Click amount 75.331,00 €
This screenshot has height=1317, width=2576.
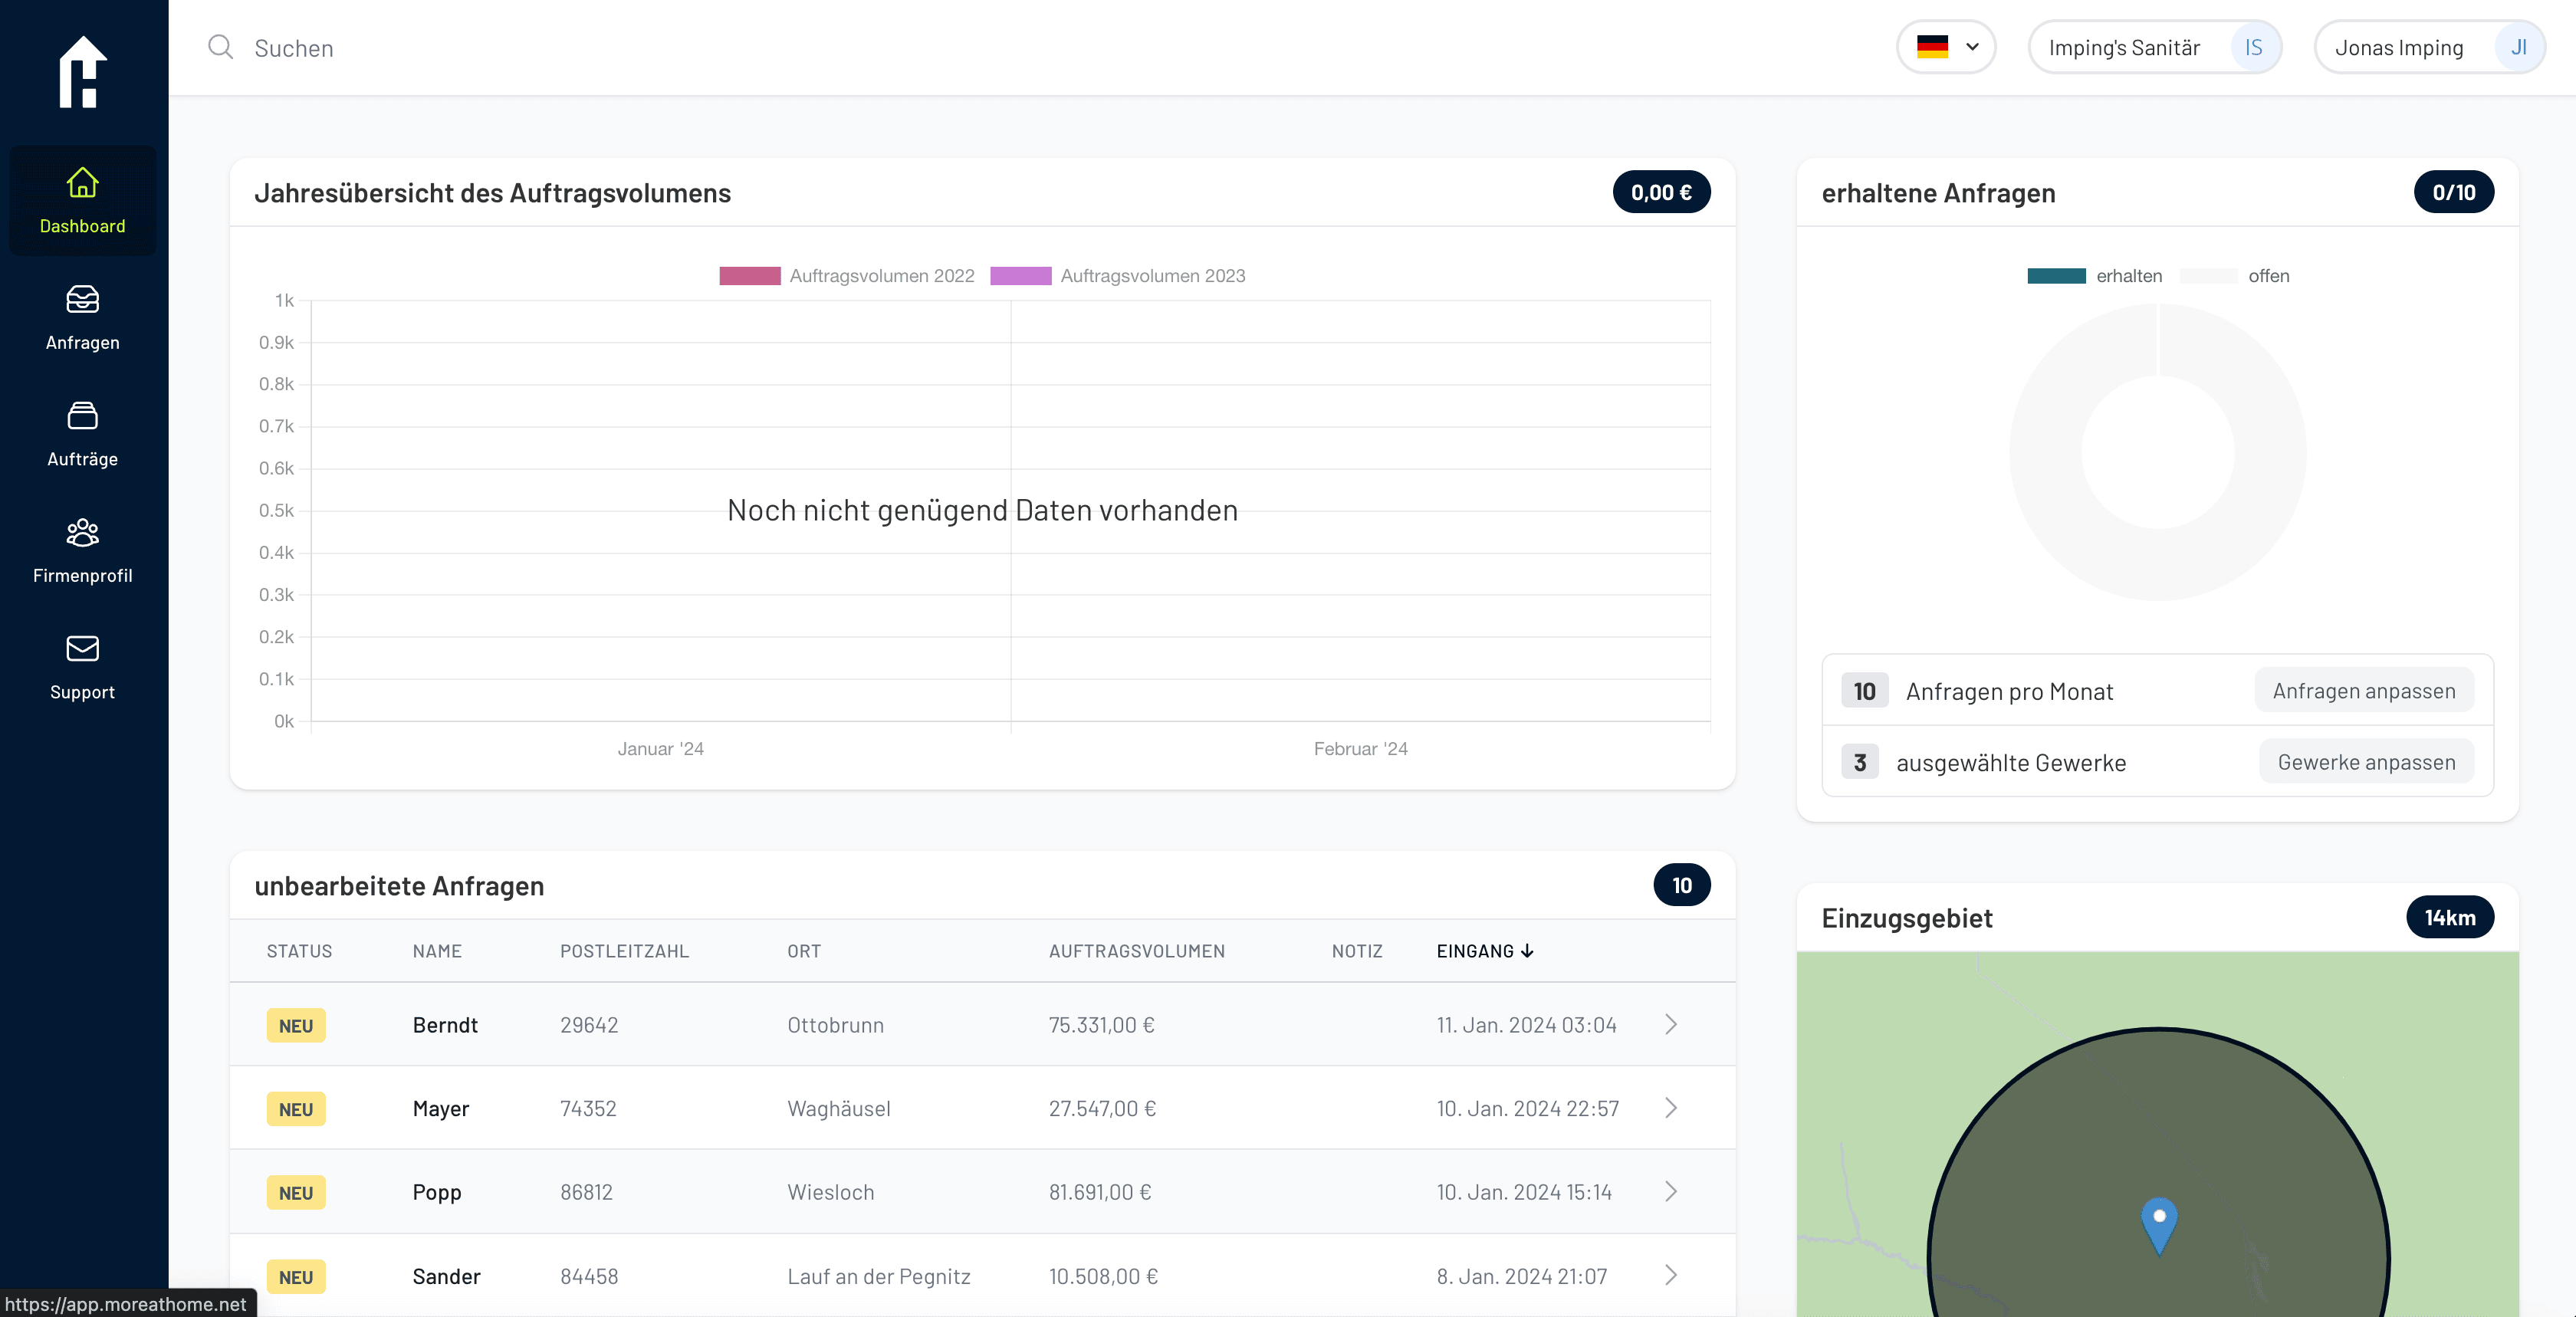click(1101, 1025)
